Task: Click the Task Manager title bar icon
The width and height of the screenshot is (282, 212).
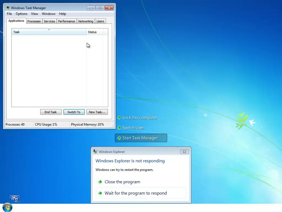Action: click(7, 8)
